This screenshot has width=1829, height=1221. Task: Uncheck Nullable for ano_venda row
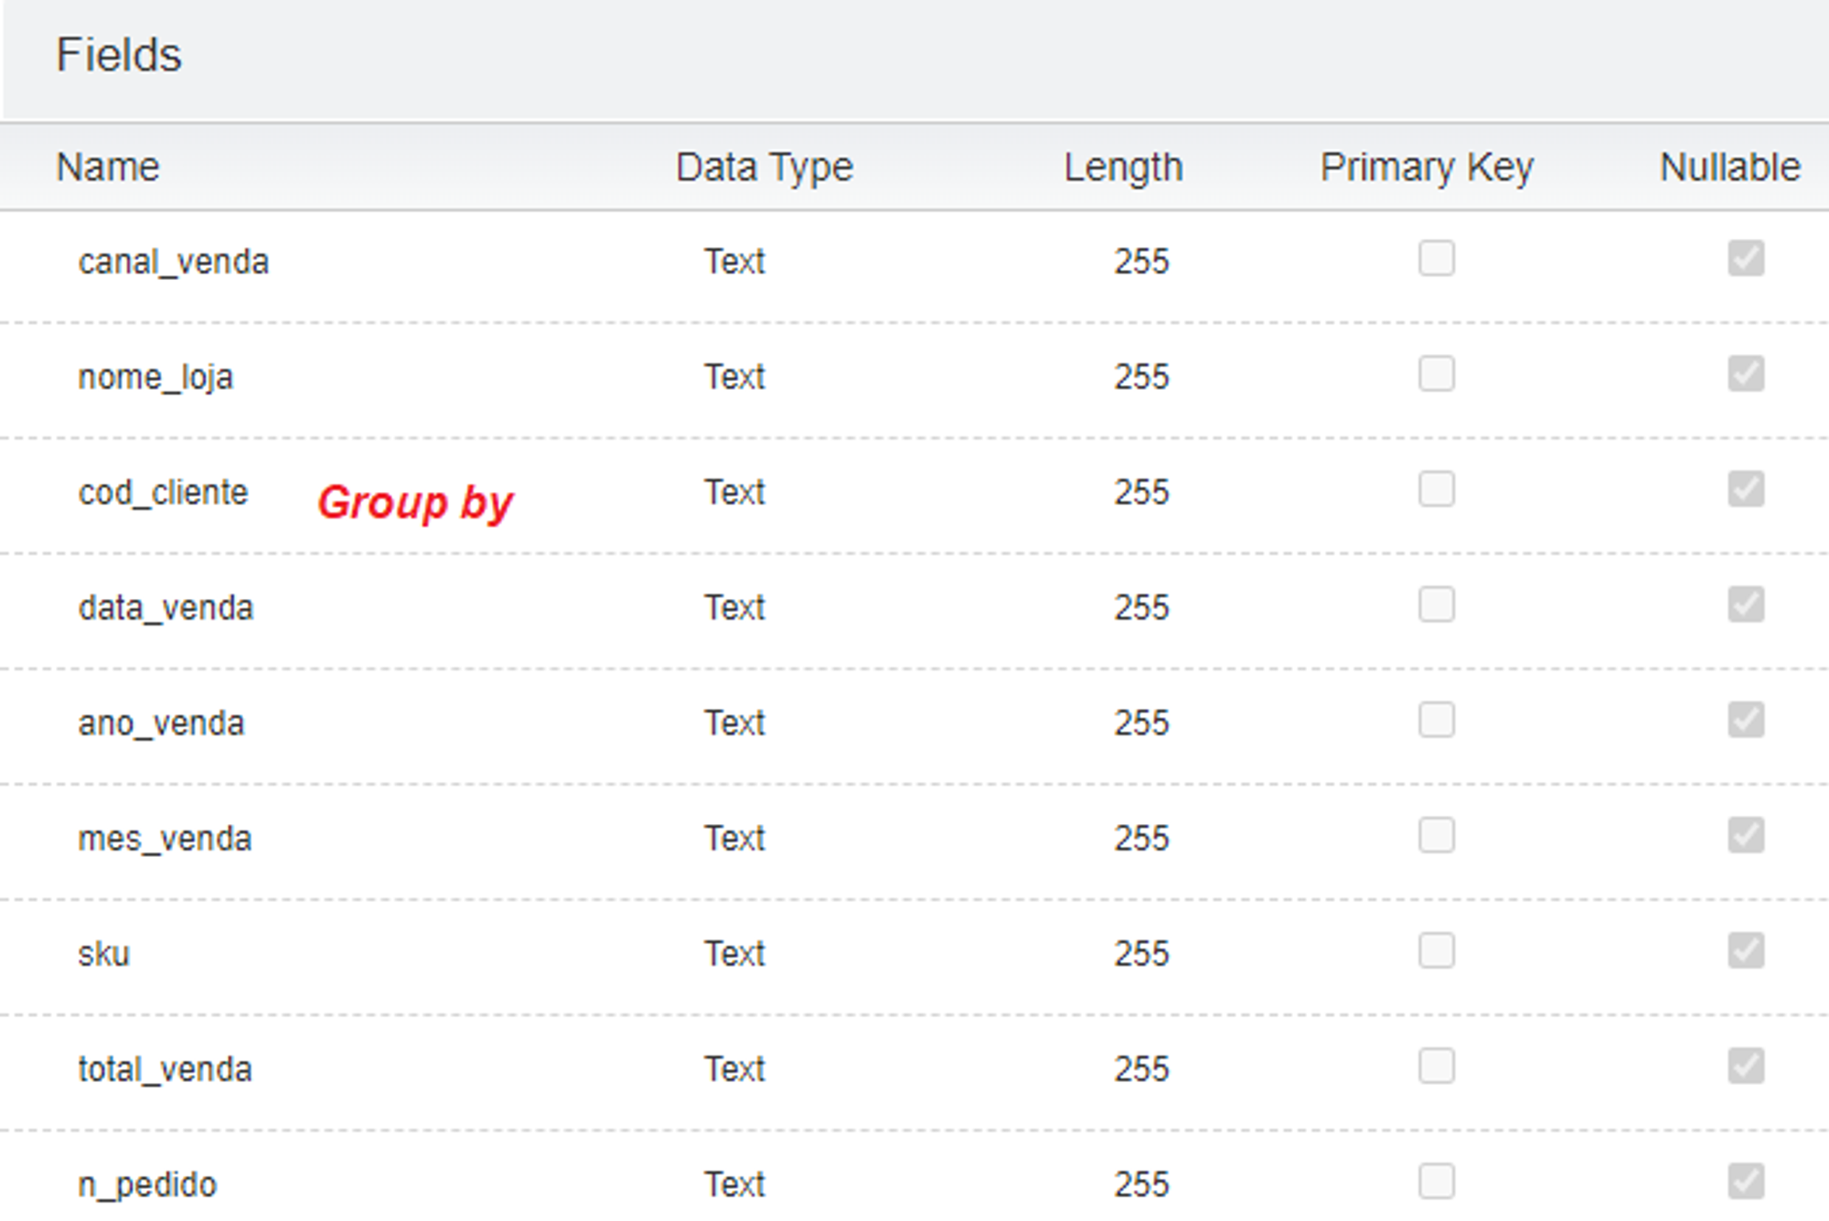[x=1745, y=721]
